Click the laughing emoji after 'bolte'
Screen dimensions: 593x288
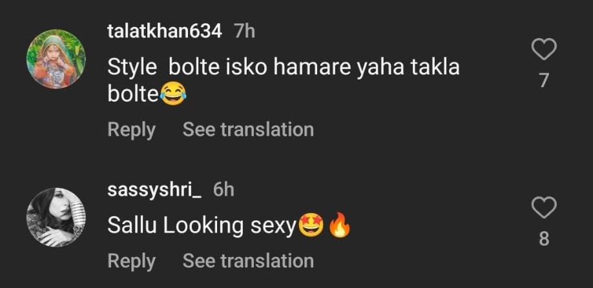coord(171,96)
